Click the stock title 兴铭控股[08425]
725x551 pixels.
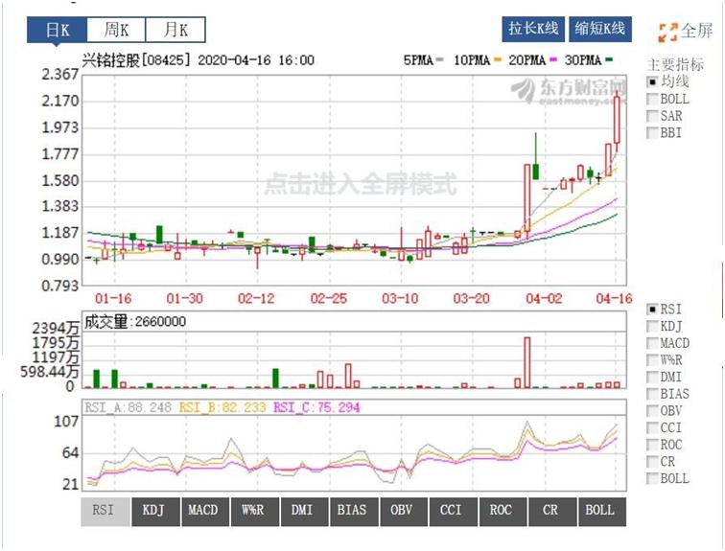[x=136, y=60]
